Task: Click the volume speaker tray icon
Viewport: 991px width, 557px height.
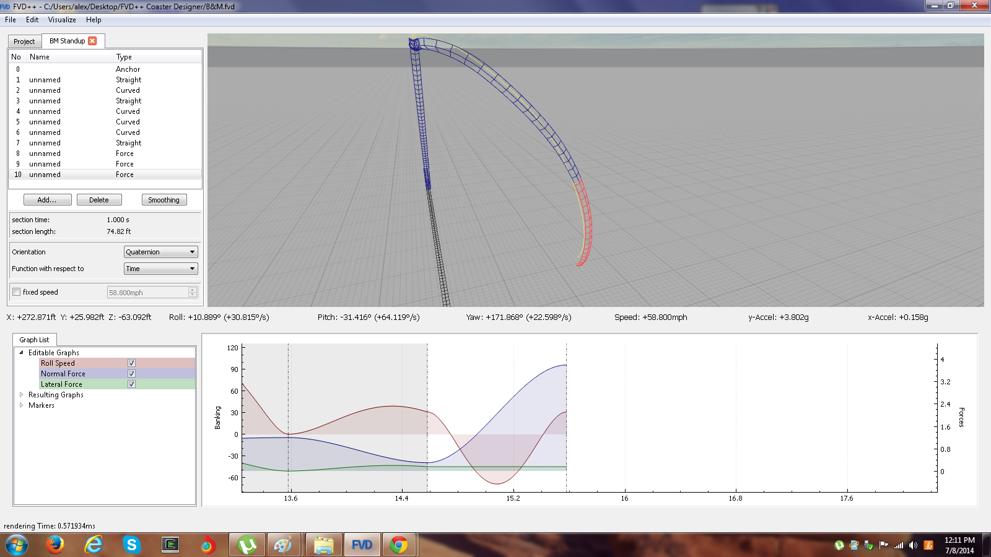Action: tap(913, 545)
